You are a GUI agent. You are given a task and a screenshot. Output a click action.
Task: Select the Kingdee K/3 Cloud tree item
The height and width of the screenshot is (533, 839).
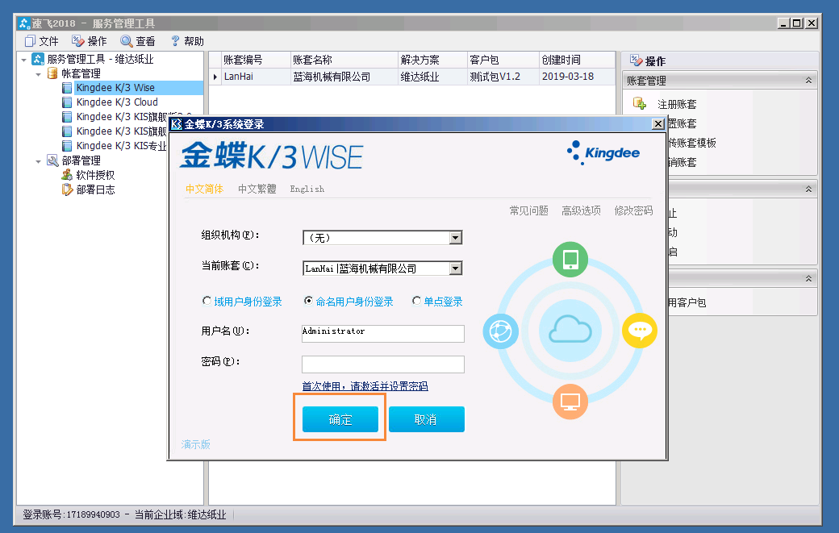click(117, 102)
